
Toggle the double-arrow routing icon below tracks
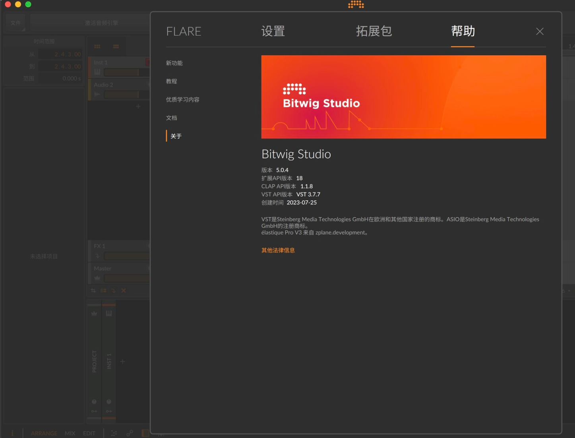[x=93, y=291]
